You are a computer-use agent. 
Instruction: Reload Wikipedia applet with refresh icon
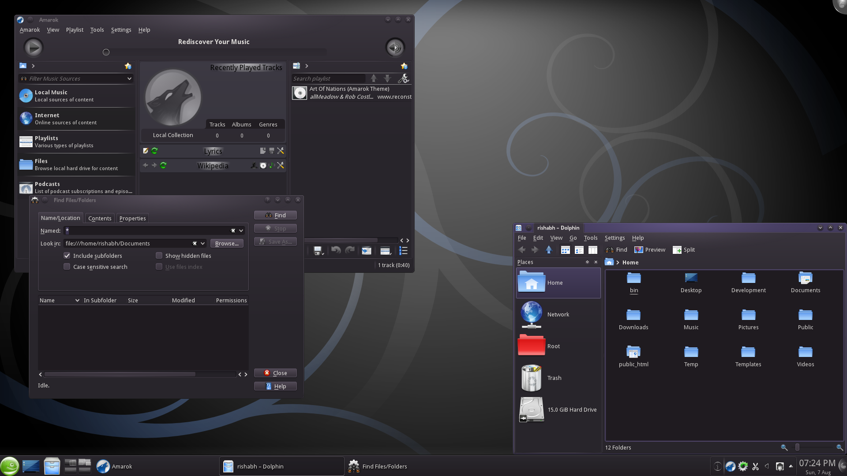pos(163,166)
